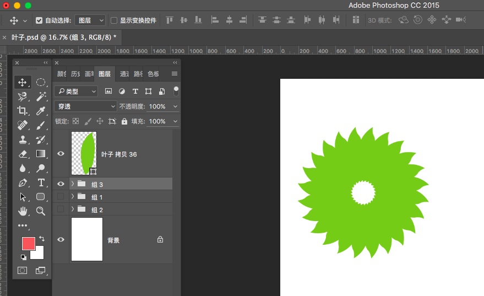Hide the 组 3 group
Screen dimensions: 484x296
[61, 184]
